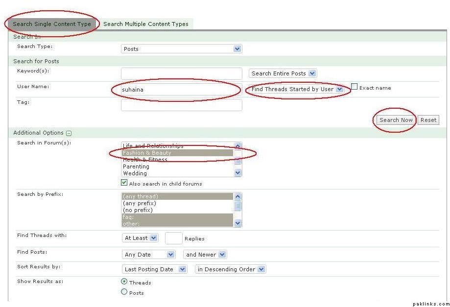Open the Search Entire Posts dropdown

coord(283,73)
